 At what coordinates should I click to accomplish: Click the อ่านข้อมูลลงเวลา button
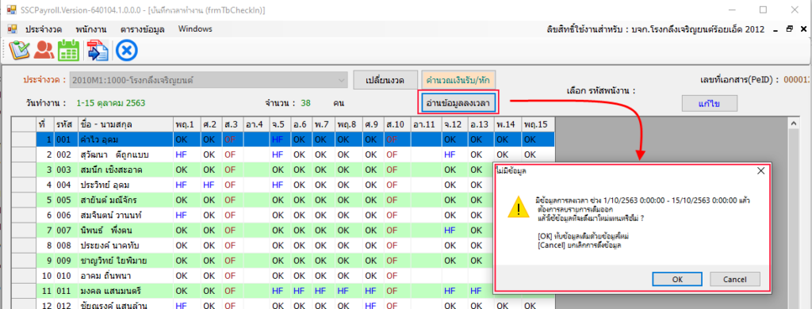click(459, 104)
